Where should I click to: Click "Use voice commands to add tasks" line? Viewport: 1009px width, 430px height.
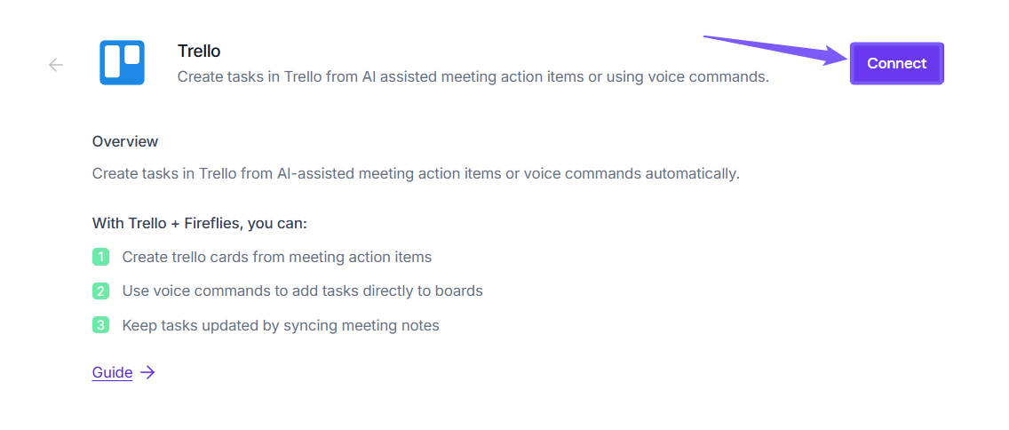[302, 291]
